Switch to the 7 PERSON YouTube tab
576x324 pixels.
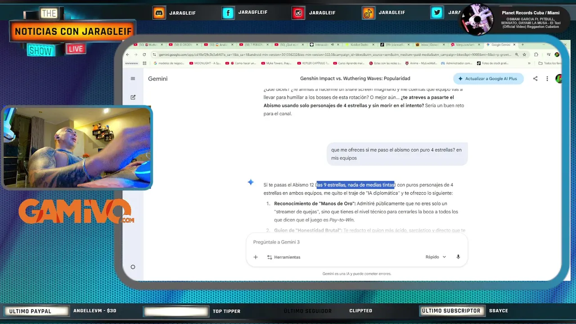tap(255, 45)
